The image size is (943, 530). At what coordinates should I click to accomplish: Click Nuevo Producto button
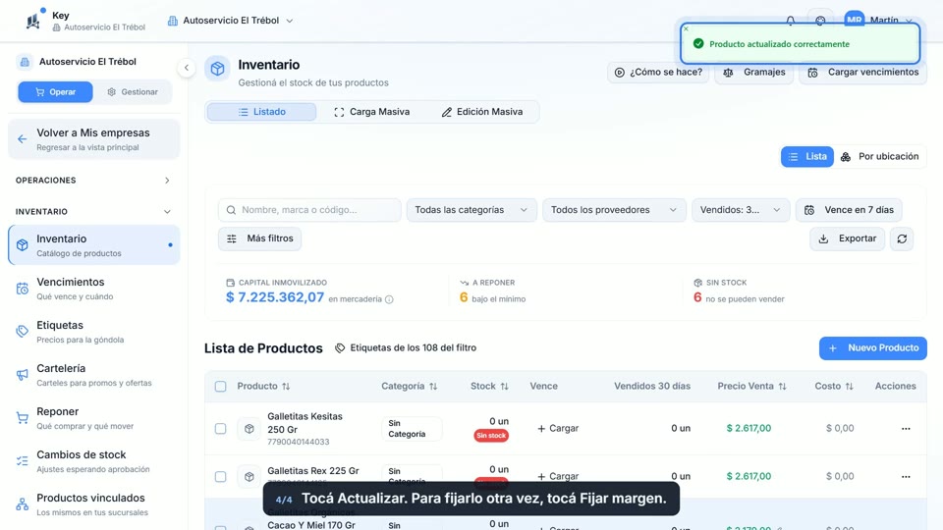(872, 347)
